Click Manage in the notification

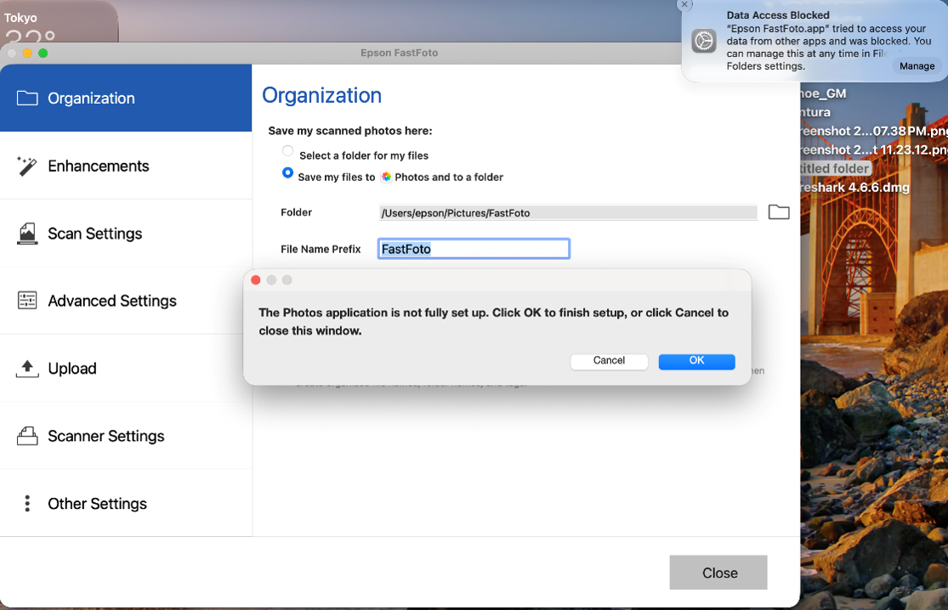point(917,65)
